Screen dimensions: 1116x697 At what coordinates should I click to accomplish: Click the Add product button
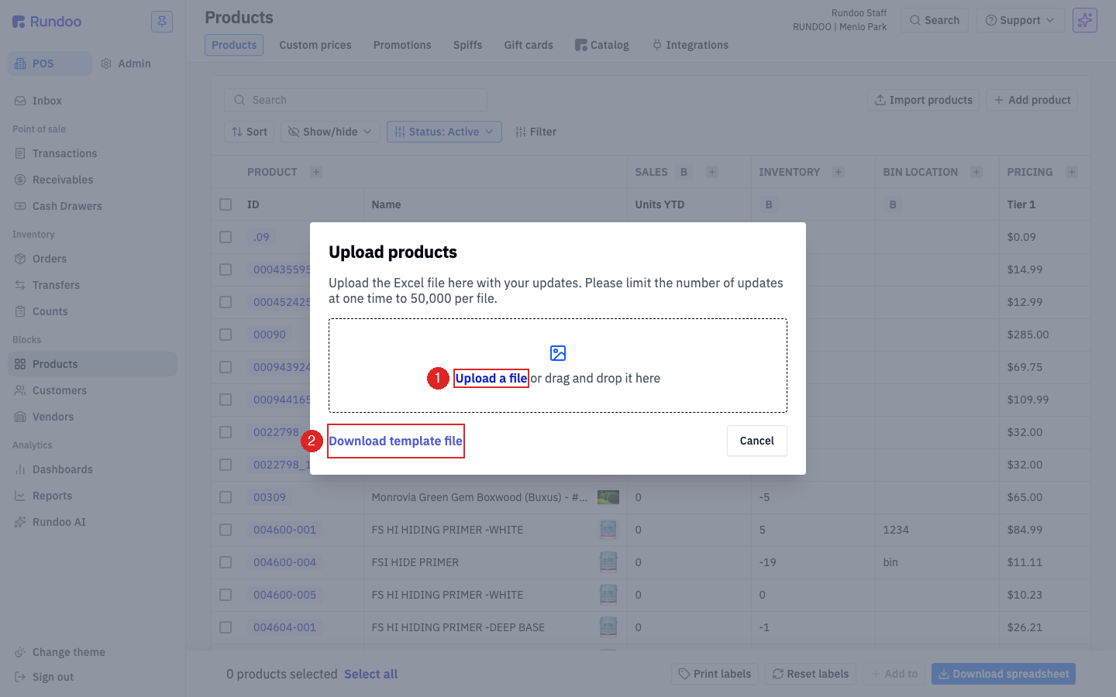tap(1032, 100)
